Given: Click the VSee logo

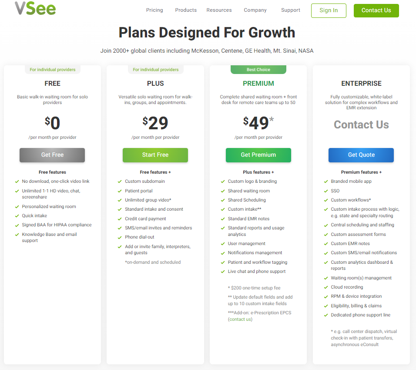Looking at the screenshot, I should [x=35, y=8].
